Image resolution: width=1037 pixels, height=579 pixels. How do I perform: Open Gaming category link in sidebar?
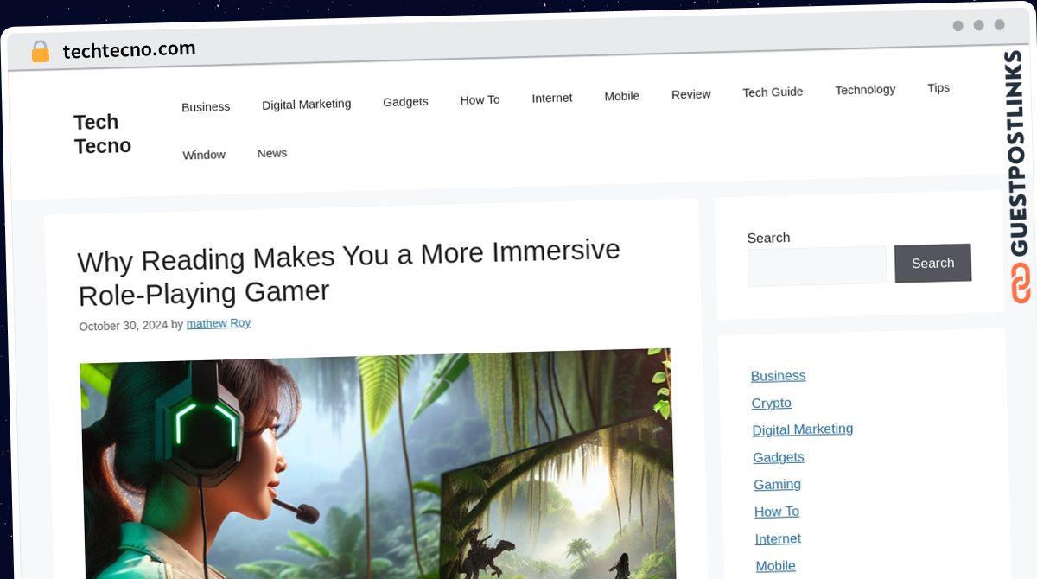coord(778,485)
